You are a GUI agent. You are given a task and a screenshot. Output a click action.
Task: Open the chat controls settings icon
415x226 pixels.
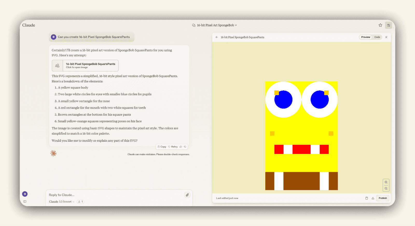pyautogui.click(x=388, y=25)
